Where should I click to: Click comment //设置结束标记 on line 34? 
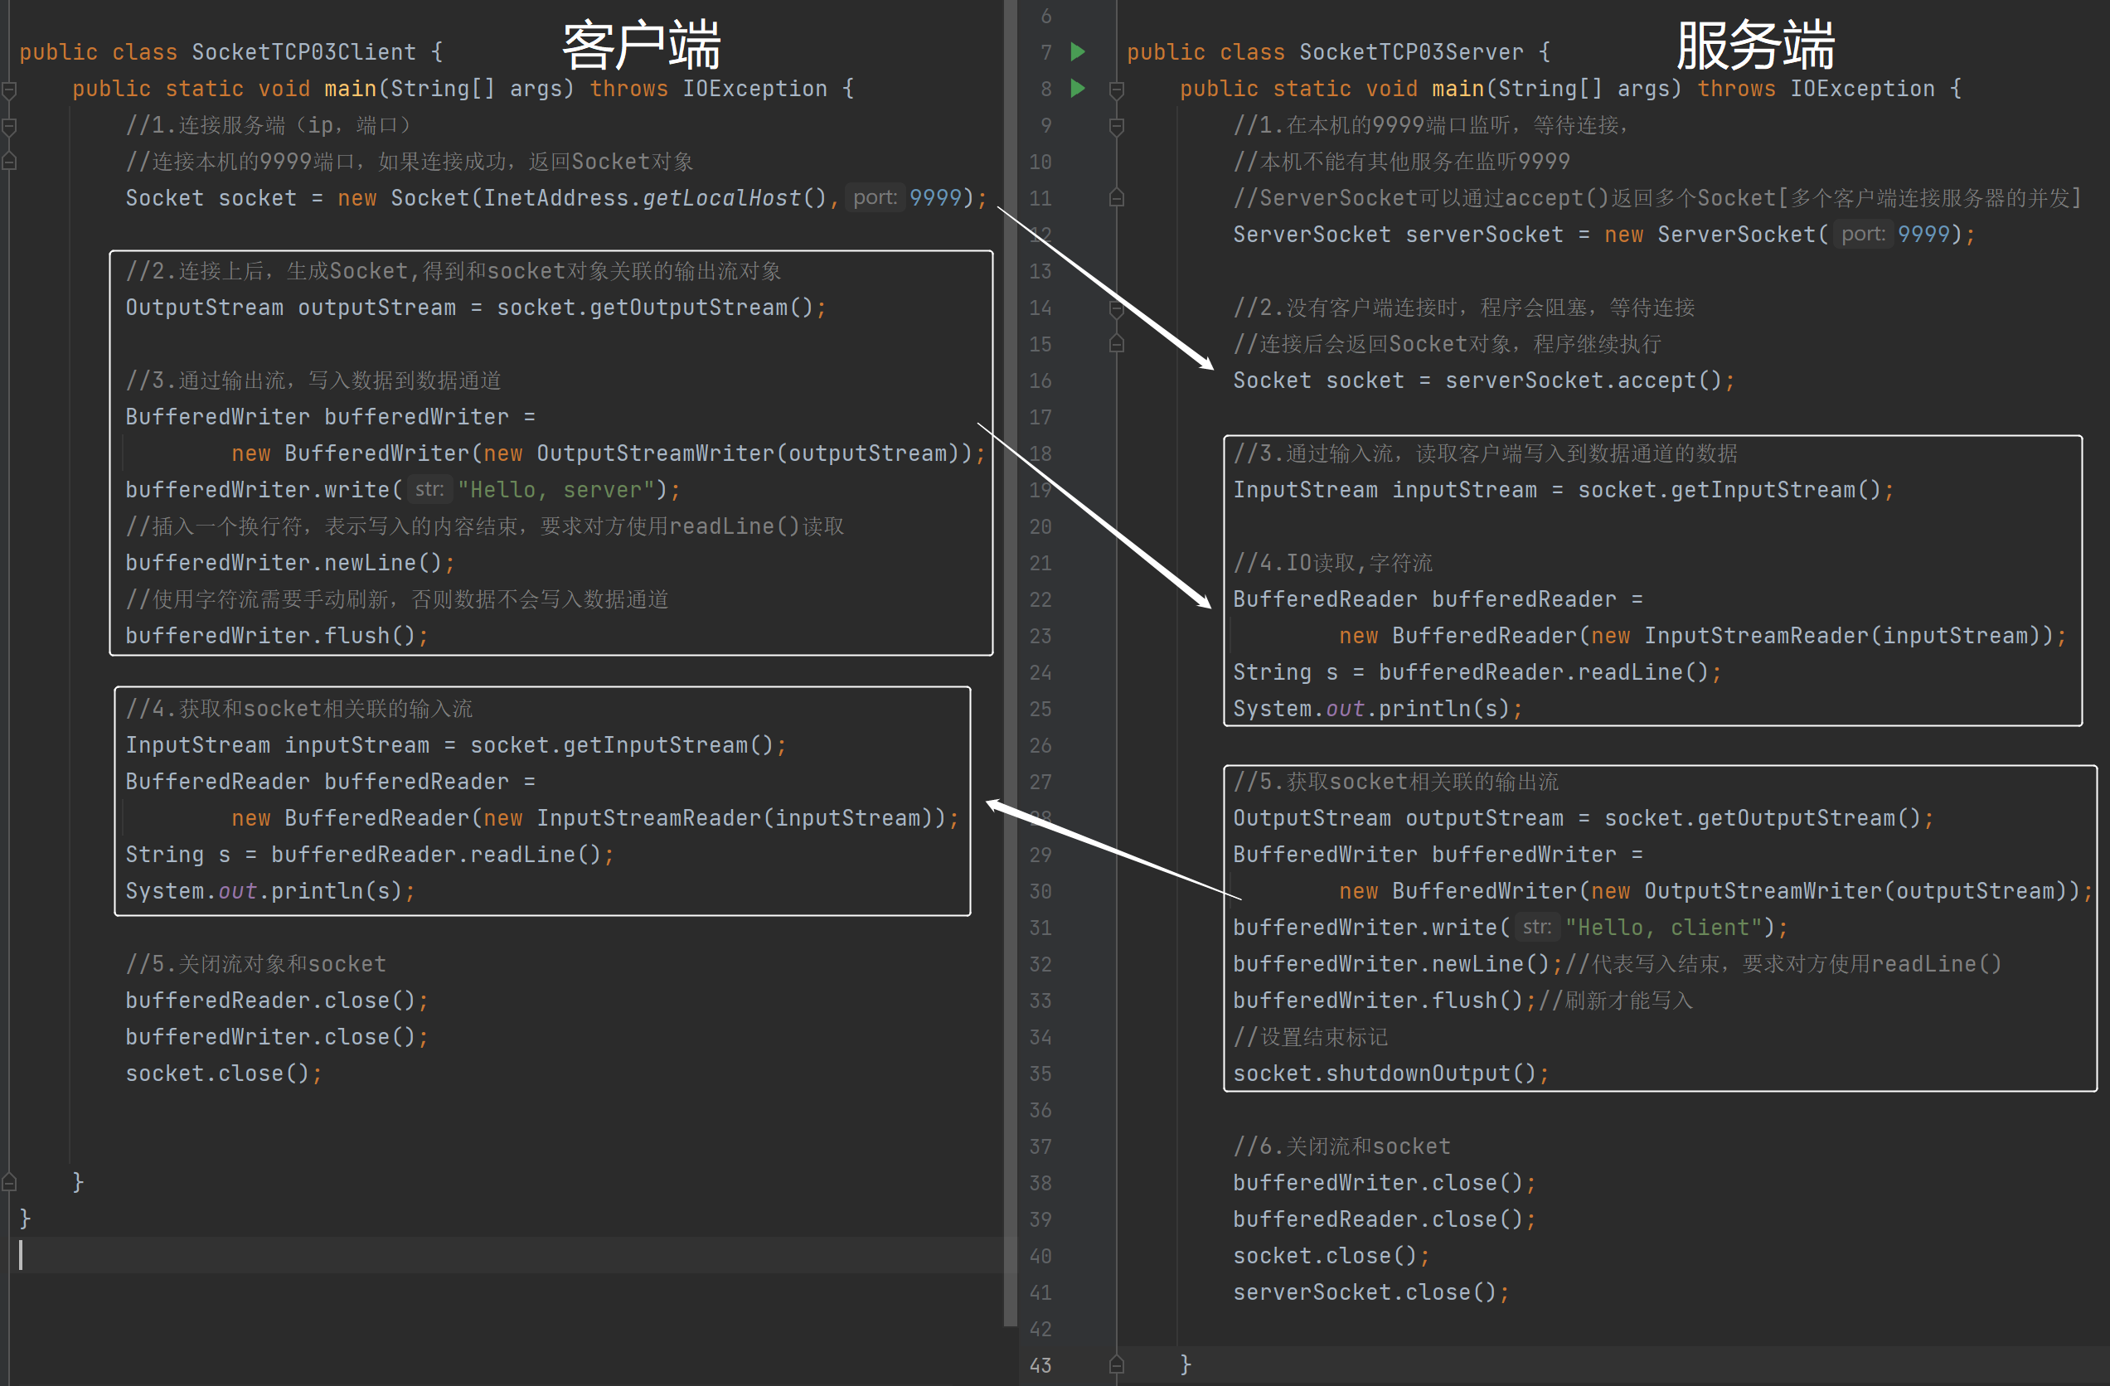click(x=1310, y=1037)
